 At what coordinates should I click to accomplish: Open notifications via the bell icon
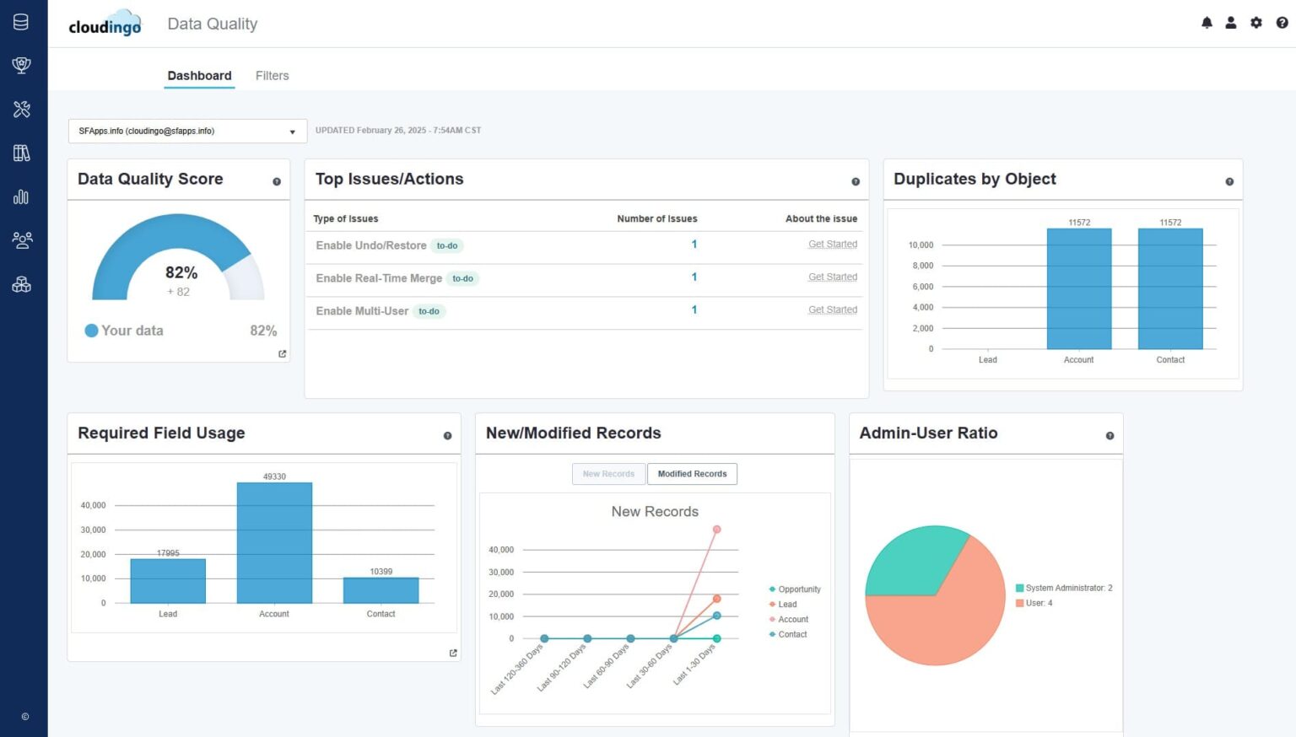point(1207,23)
